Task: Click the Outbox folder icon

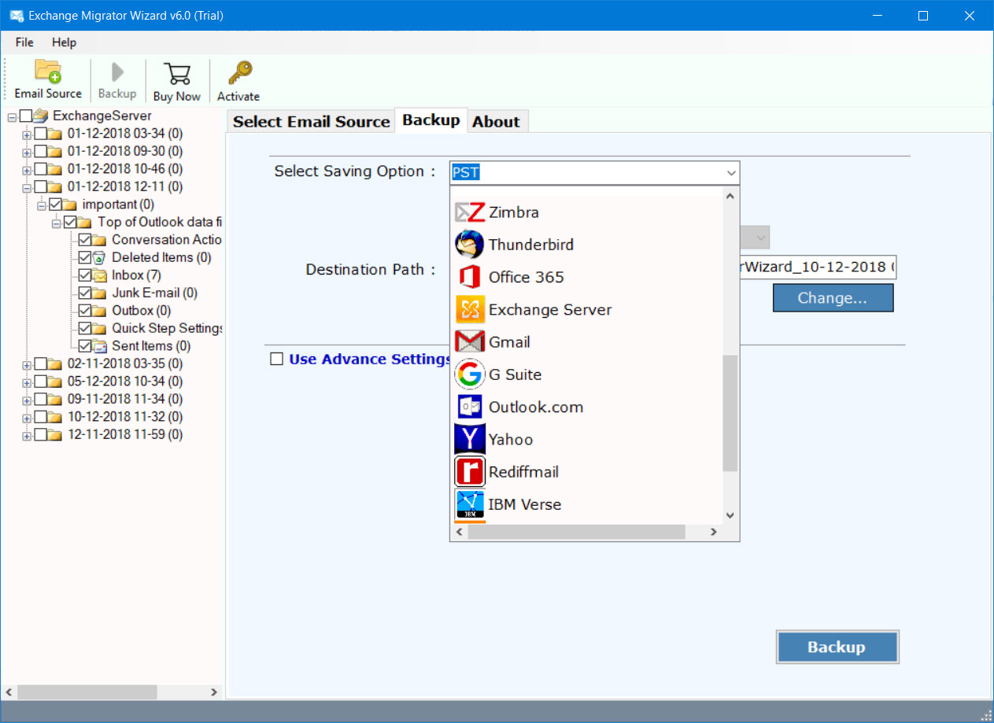Action: click(x=99, y=311)
